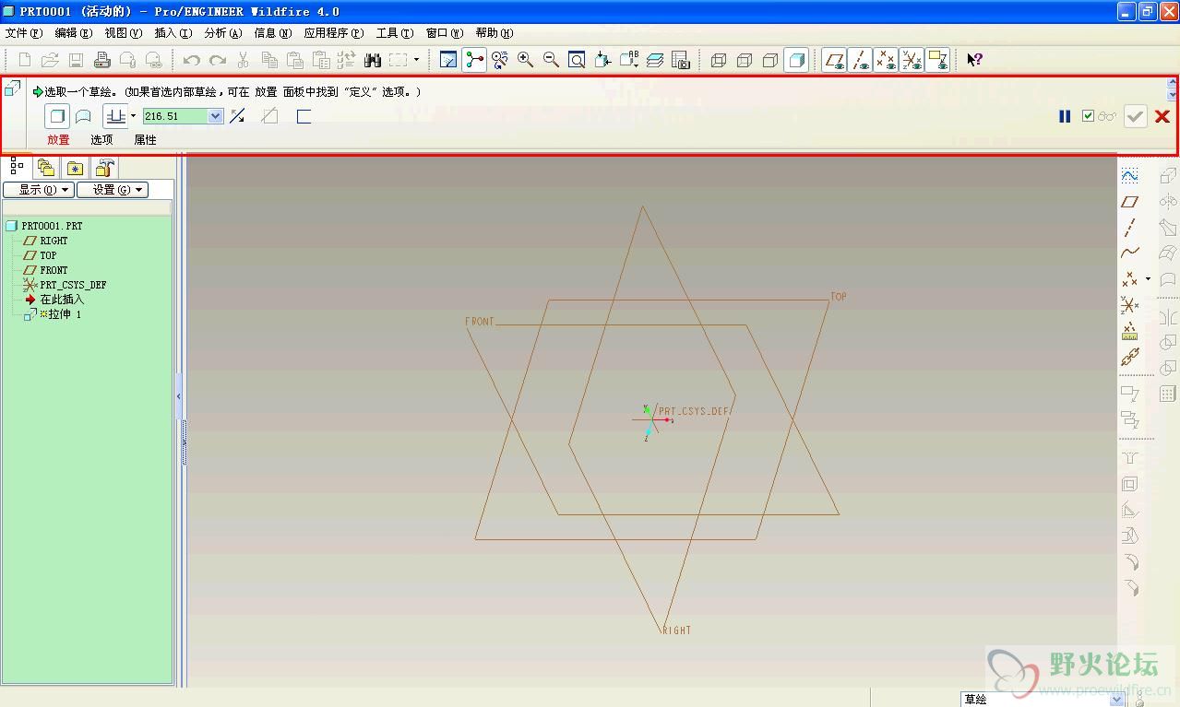Image resolution: width=1180 pixels, height=707 pixels.
Task: Pause the extrude tool
Action: click(1065, 116)
